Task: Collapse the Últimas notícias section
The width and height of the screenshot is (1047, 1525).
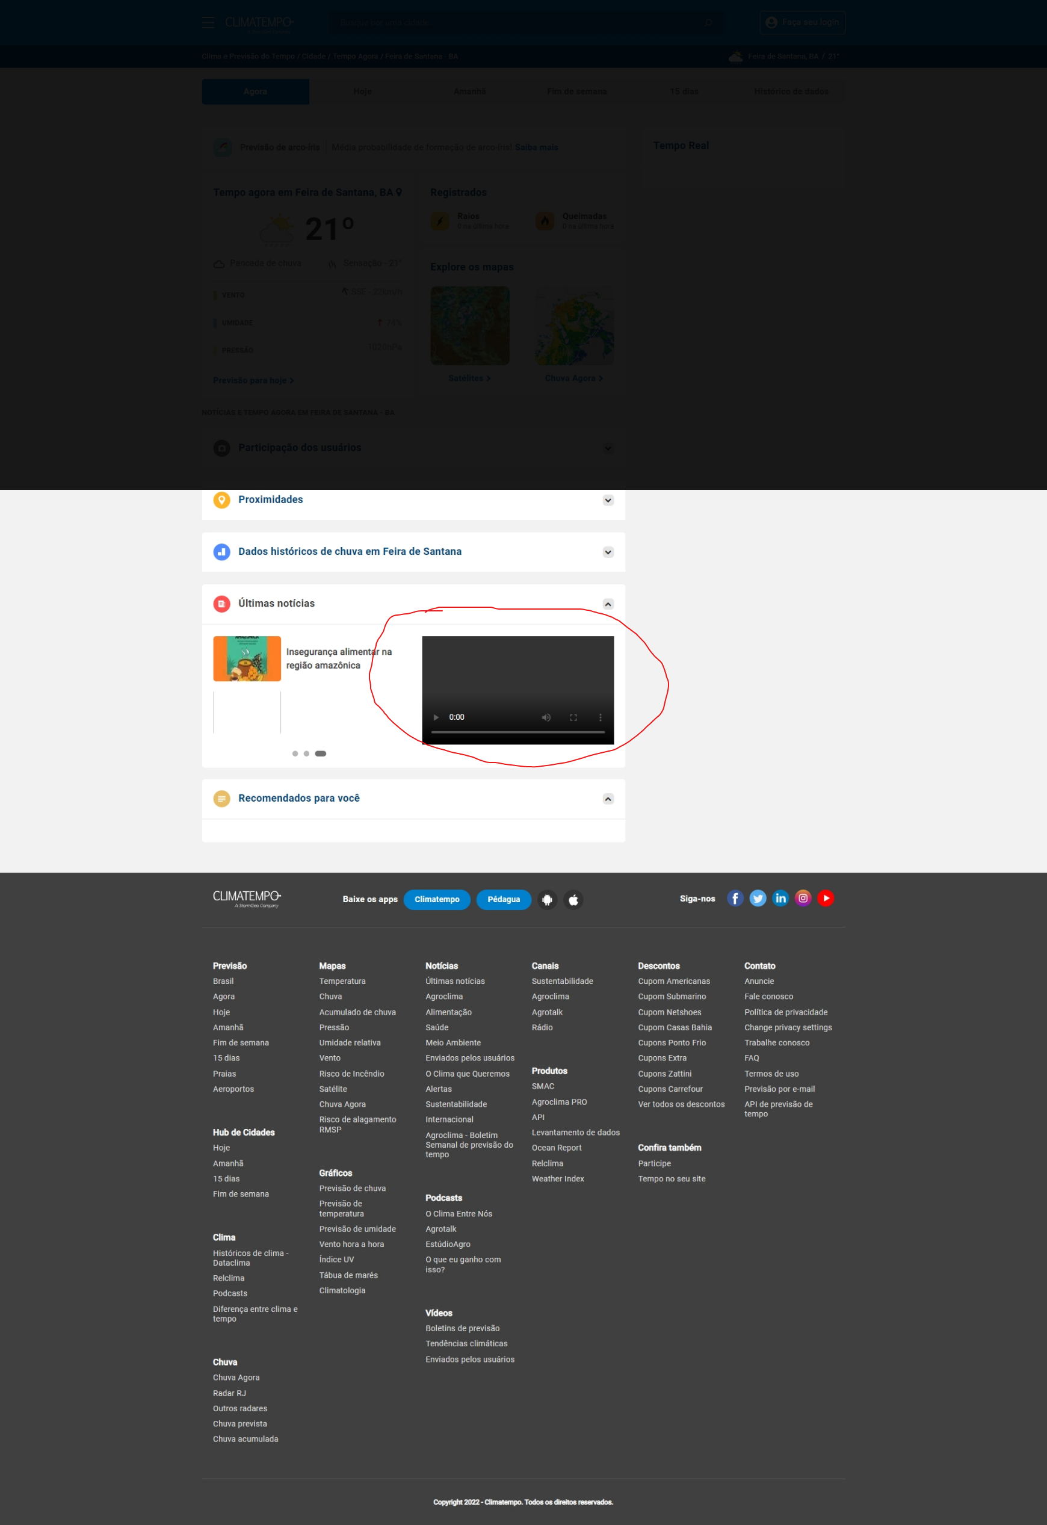Action: pyautogui.click(x=608, y=604)
